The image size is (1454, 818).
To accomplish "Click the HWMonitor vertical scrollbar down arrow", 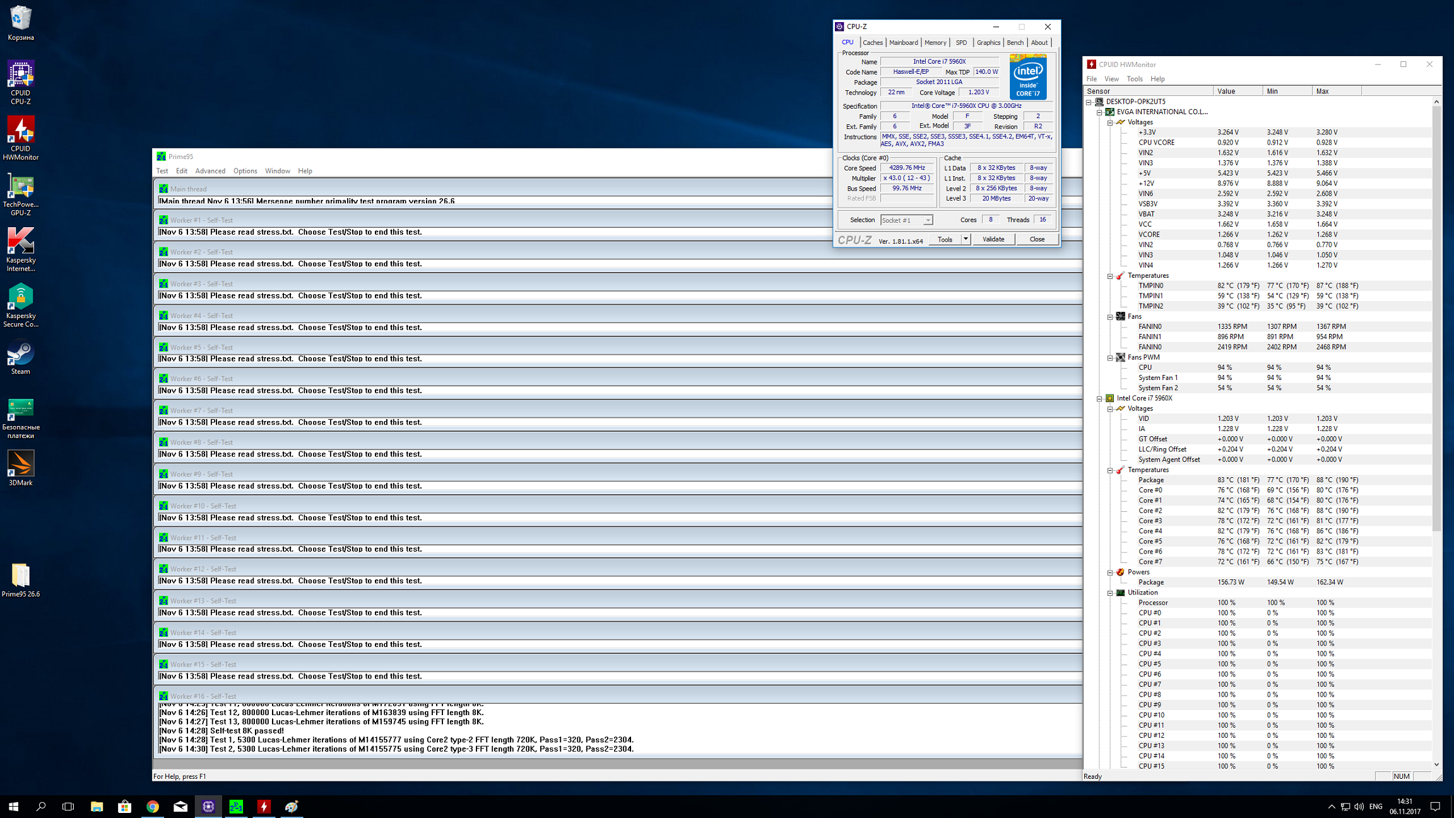I will (1436, 764).
